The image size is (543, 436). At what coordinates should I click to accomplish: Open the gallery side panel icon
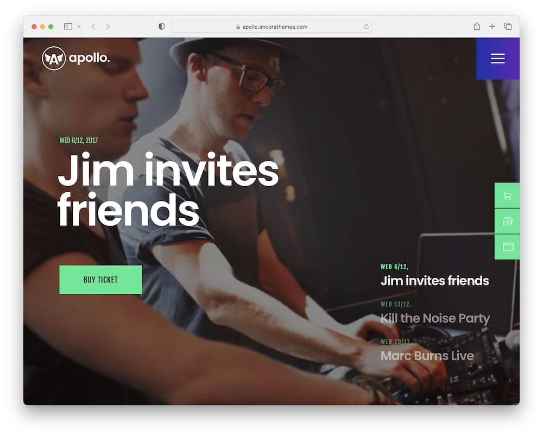507,221
